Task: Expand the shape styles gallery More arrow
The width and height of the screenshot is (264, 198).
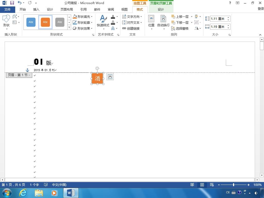Action: (x=69, y=27)
